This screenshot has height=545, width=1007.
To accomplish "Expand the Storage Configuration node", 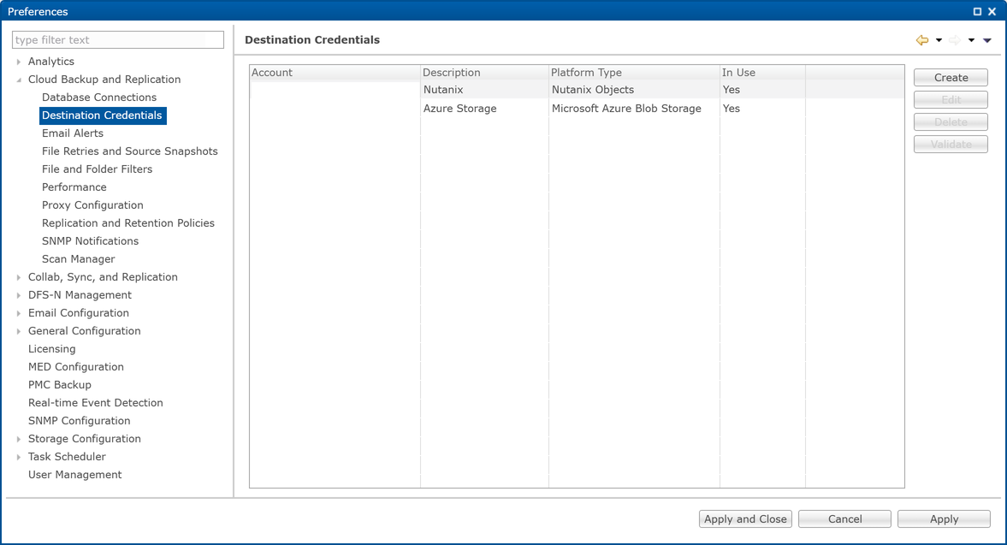I will (x=19, y=439).
